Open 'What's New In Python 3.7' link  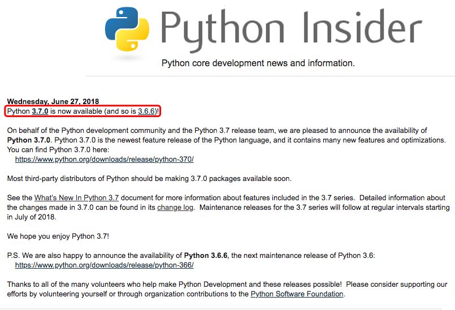point(76,198)
